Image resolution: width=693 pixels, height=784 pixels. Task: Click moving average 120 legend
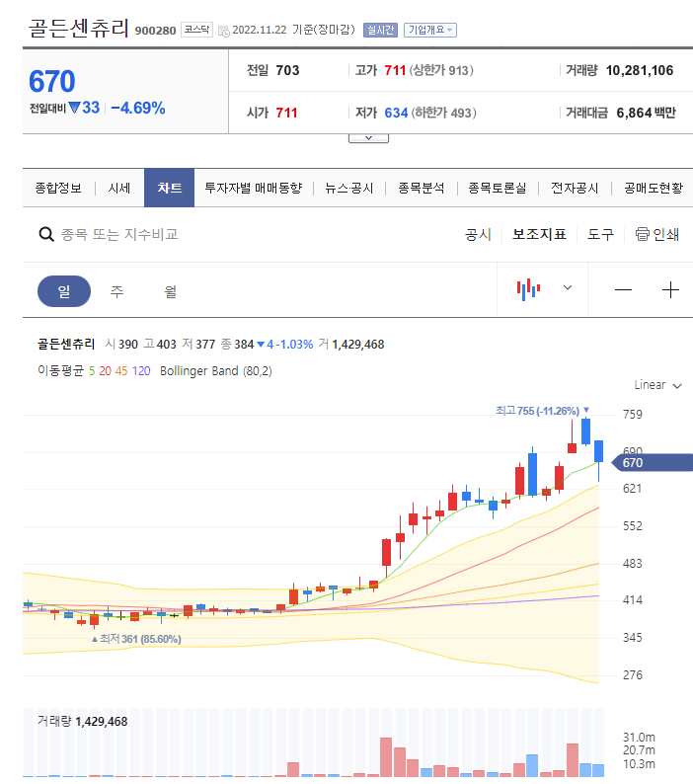click(141, 371)
